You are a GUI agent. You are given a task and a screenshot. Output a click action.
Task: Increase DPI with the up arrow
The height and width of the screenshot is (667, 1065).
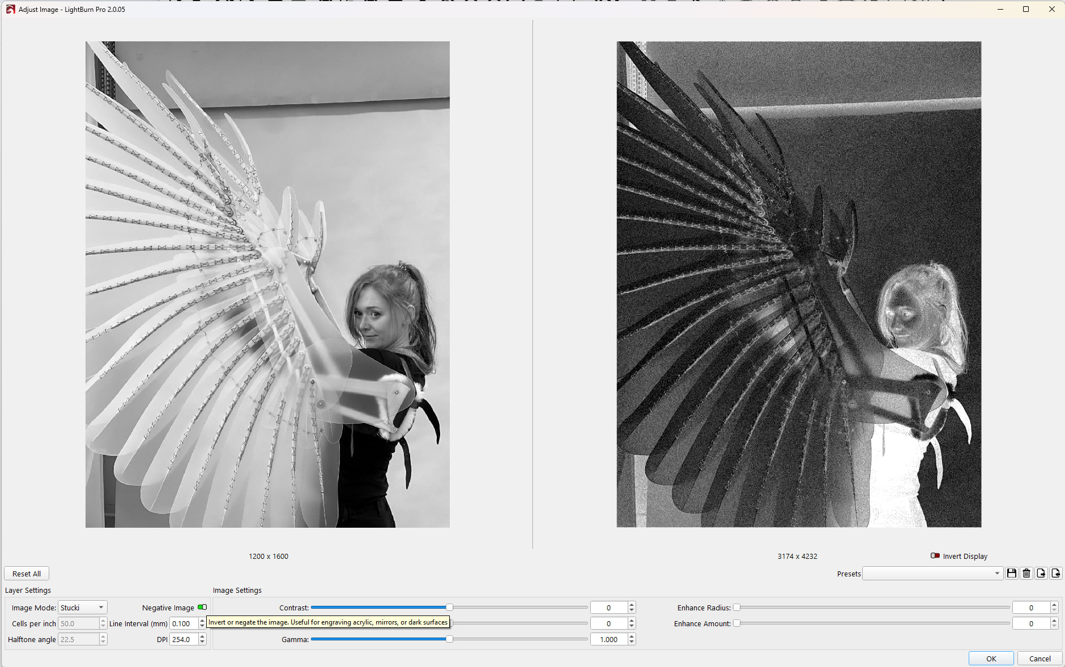click(202, 636)
